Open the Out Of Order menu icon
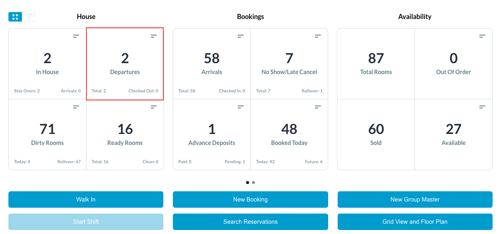 point(482,36)
